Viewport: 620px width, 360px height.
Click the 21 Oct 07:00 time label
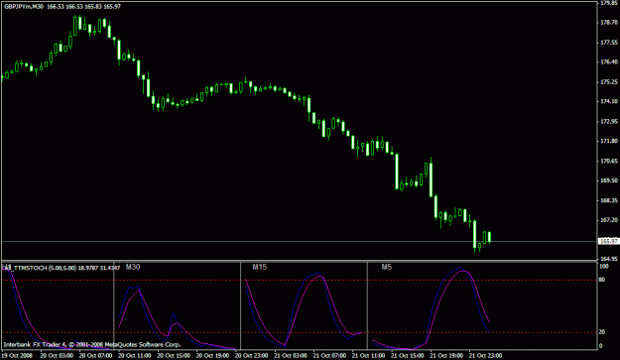click(329, 356)
